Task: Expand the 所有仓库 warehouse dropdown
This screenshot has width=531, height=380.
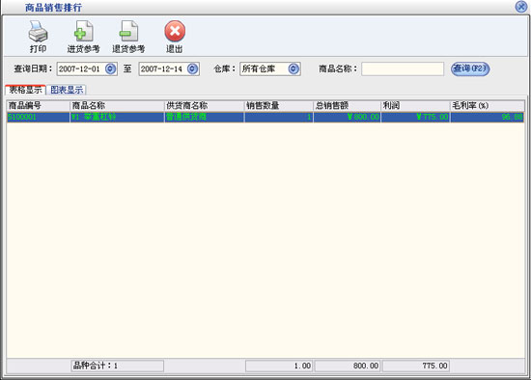Action: 293,69
